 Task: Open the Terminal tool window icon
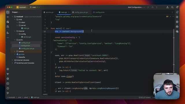click(x=8, y=83)
